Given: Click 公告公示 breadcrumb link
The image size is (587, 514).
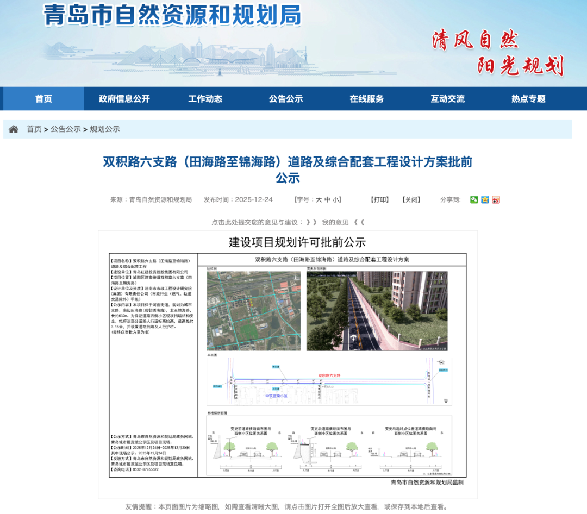Looking at the screenshot, I should pos(66,129).
